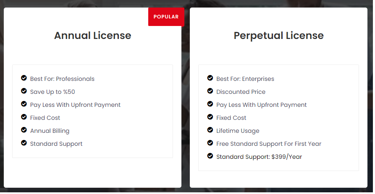Click Standard Support: $399/Year text

pyautogui.click(x=259, y=157)
